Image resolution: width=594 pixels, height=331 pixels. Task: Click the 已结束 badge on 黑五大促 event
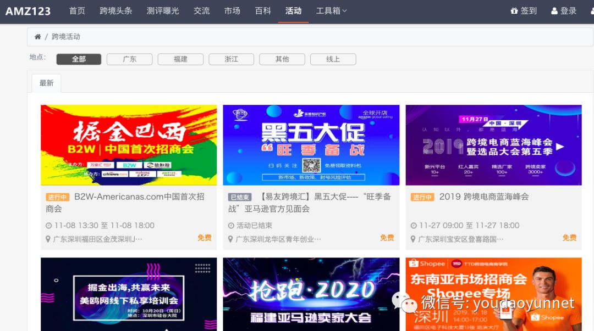pyautogui.click(x=240, y=197)
